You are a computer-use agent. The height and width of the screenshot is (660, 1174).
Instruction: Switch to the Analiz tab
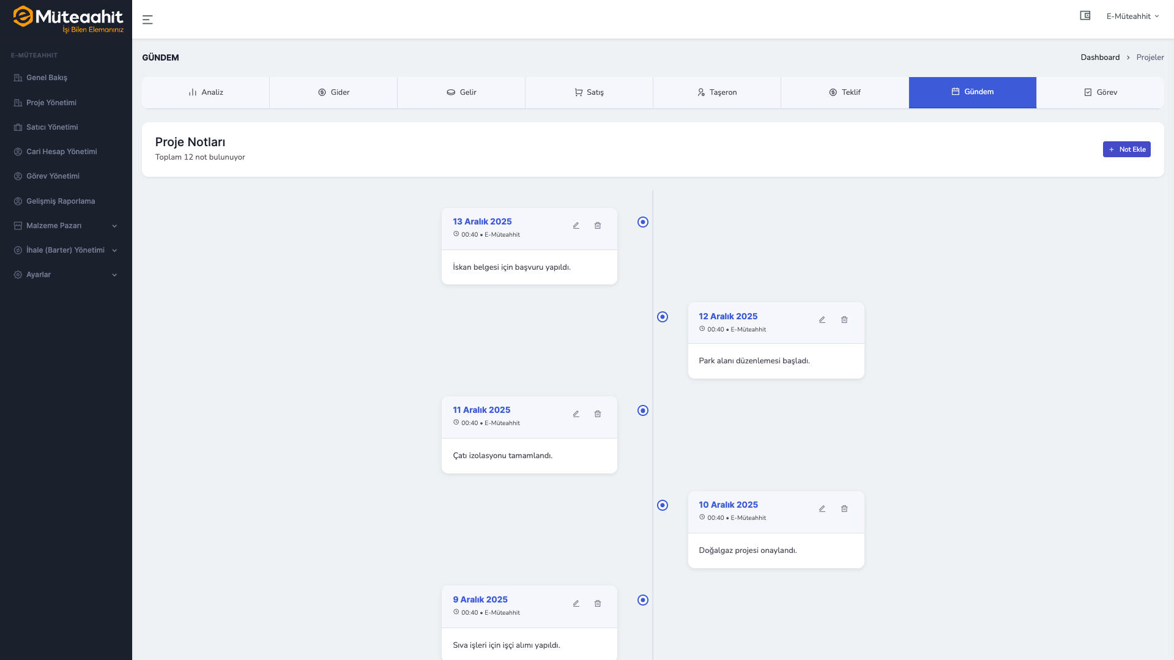[x=206, y=92]
